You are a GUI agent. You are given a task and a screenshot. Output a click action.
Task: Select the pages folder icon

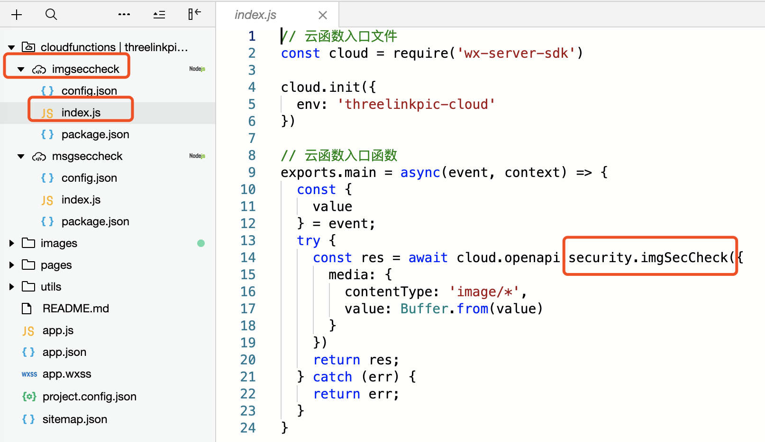pyautogui.click(x=28, y=265)
